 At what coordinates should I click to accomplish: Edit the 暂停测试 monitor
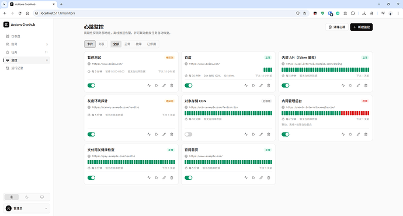pos(164,86)
